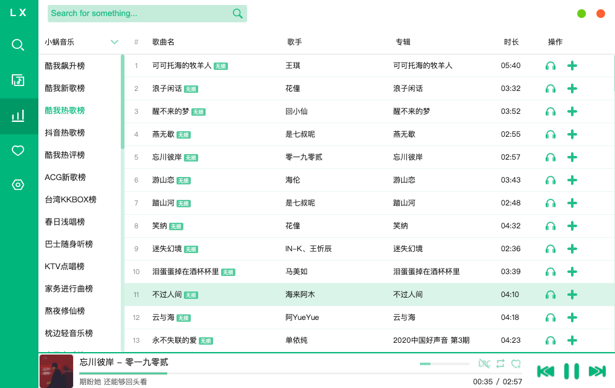The height and width of the screenshot is (388, 615).
Task: Click the artist IN-K、王忻辰
Action: pos(308,249)
